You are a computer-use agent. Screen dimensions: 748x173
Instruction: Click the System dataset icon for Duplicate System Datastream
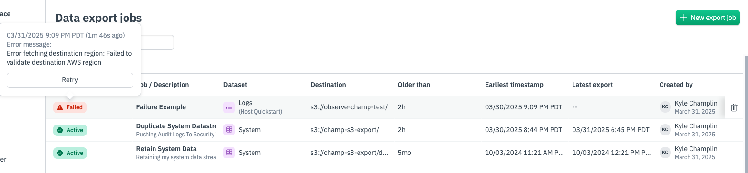tap(229, 130)
